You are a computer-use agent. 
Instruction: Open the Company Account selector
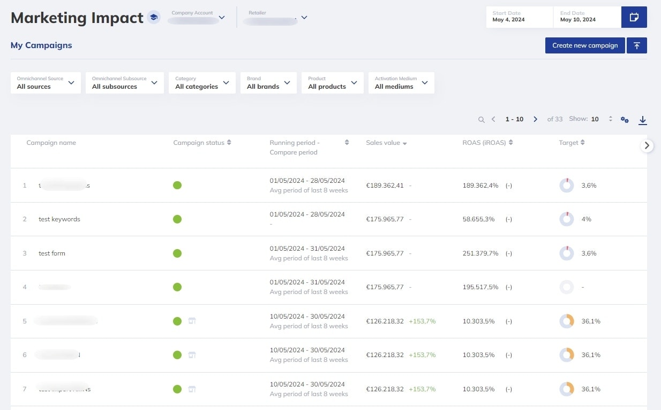(198, 18)
